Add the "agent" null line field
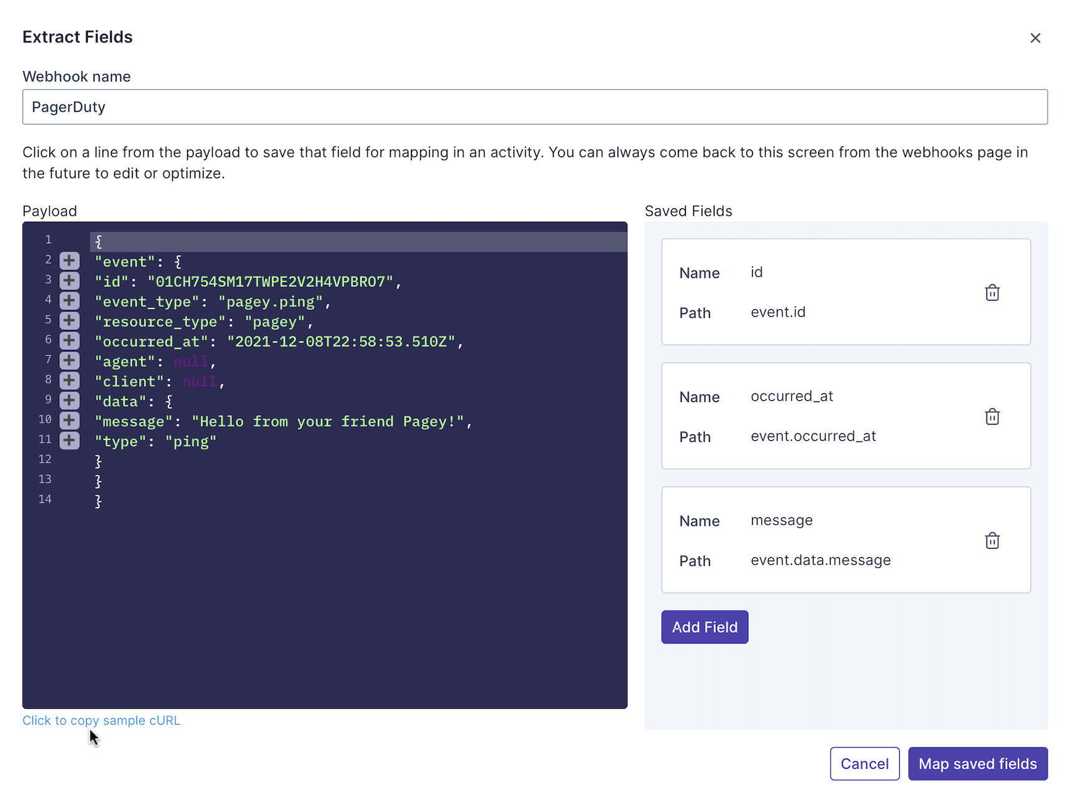Image resolution: width=1070 pixels, height=803 pixels. [69, 360]
